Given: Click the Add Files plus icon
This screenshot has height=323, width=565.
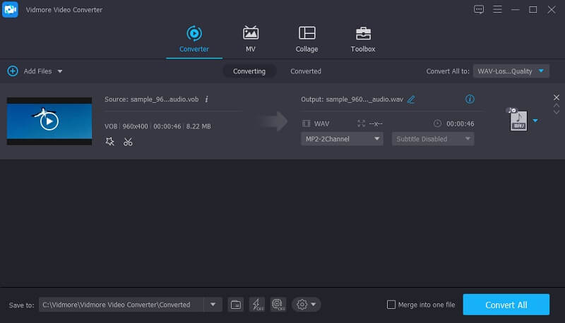Looking at the screenshot, I should pyautogui.click(x=13, y=71).
